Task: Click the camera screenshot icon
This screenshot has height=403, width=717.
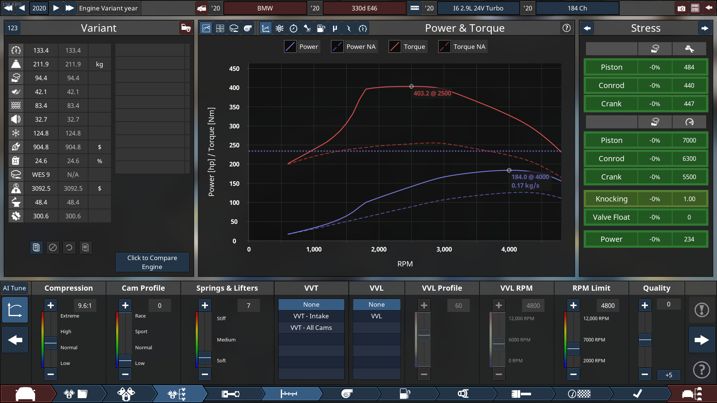Action: point(681,8)
